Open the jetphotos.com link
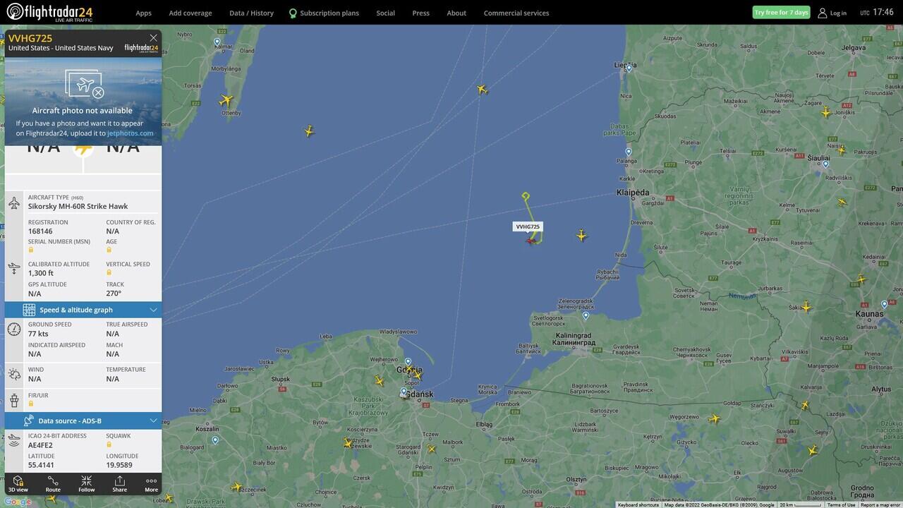Viewport: 903px width, 508px height. (130, 133)
